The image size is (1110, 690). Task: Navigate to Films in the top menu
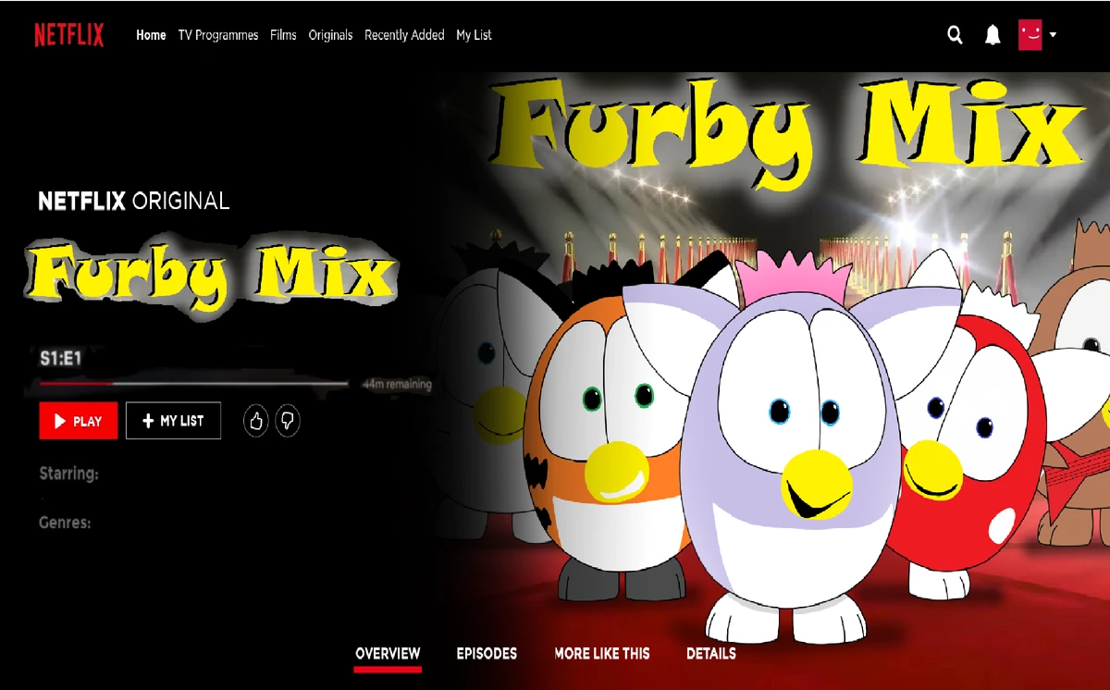283,35
